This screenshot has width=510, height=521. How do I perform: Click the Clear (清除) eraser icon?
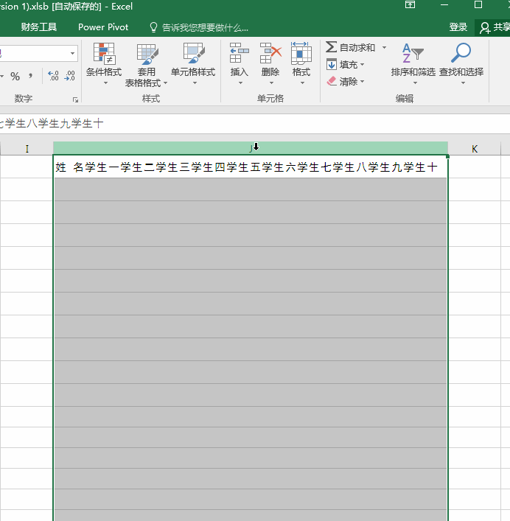332,81
